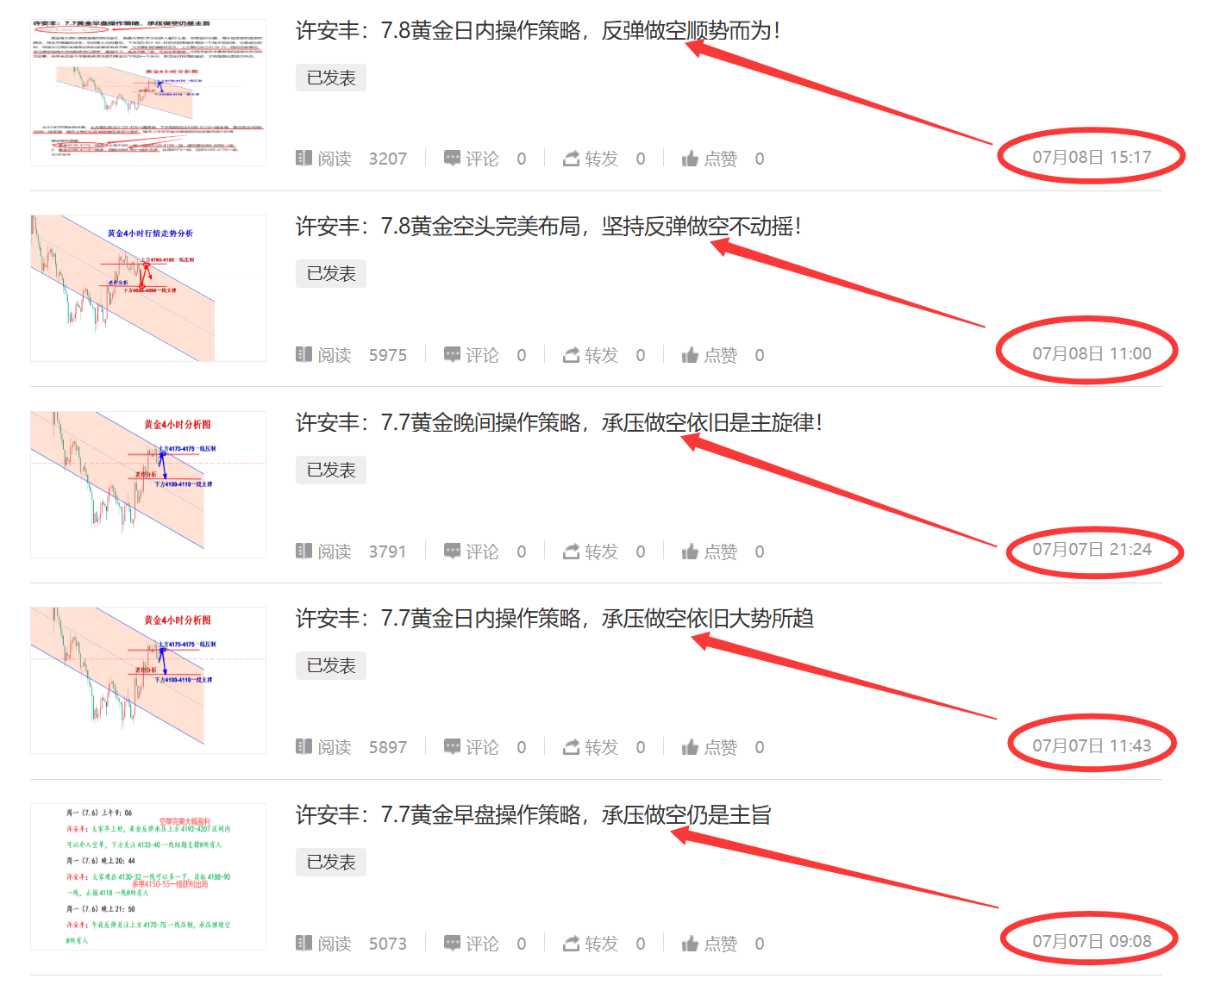Click share icon for 7.7黄金早盘操作策略 article
Viewport: 1208px width, 991px height.
tap(571, 943)
